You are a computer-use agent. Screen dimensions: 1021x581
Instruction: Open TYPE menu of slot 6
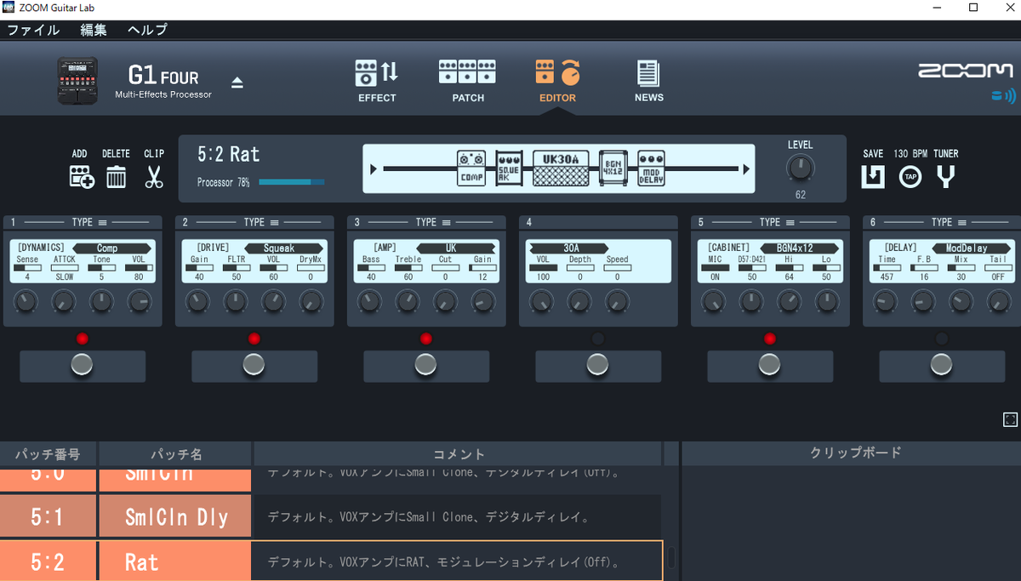click(949, 222)
